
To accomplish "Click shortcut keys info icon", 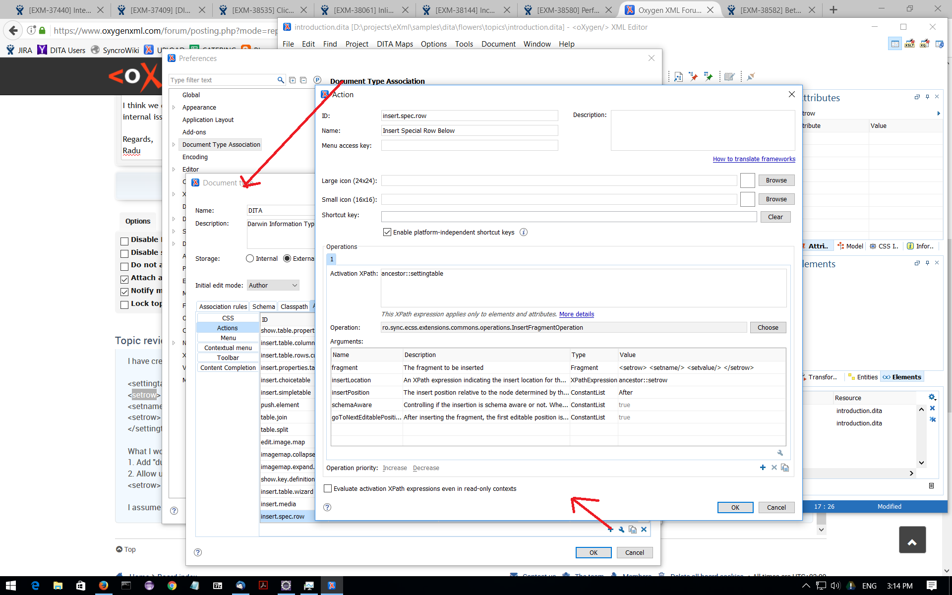I will pos(524,232).
